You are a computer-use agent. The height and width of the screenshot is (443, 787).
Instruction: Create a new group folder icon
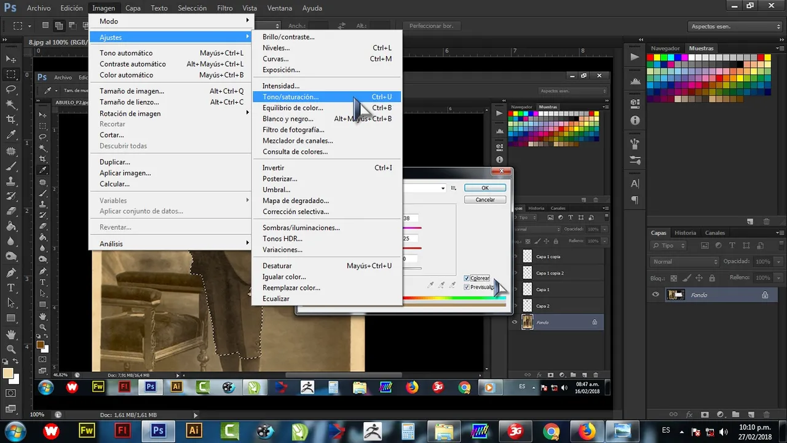(x=735, y=415)
